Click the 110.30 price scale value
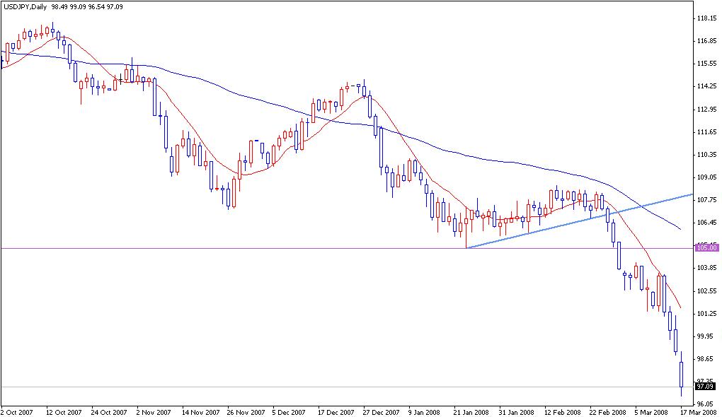Screen dimensions: 722x417 click(x=706, y=154)
